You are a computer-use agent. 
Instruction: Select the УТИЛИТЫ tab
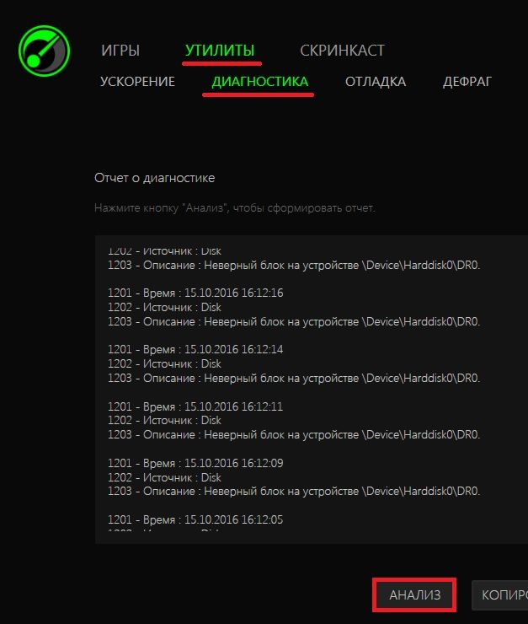[x=220, y=51]
